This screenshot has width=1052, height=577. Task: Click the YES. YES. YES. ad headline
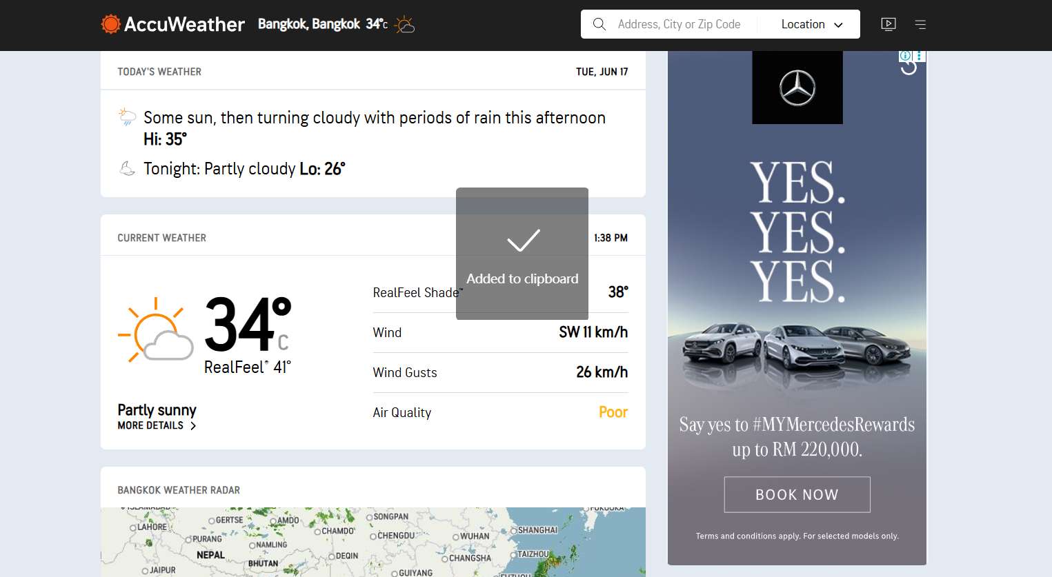coord(797,232)
